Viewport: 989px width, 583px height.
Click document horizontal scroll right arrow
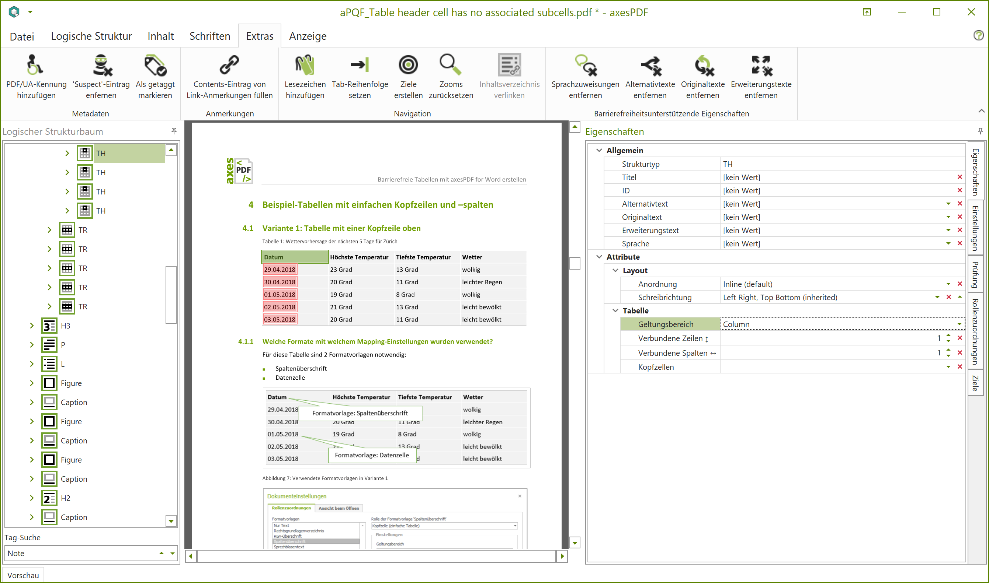point(562,556)
